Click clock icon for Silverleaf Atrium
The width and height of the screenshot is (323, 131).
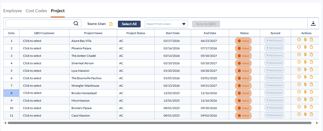(x=299, y=62)
